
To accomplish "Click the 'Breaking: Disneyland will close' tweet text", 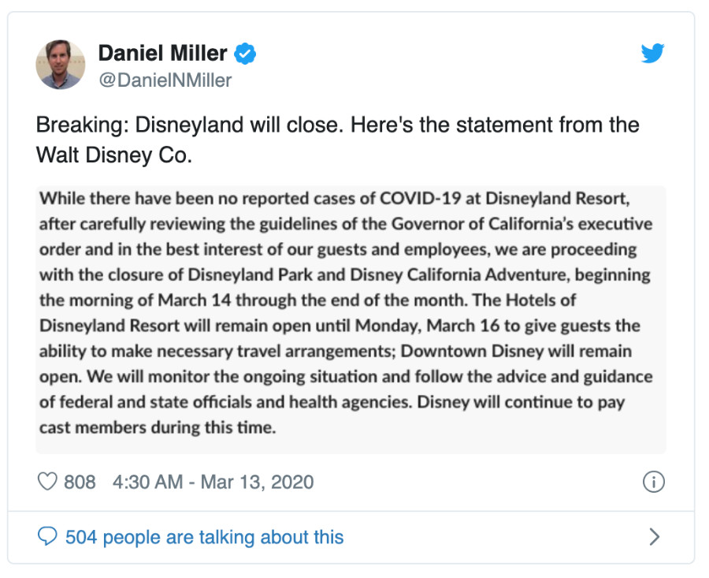I will [x=337, y=125].
